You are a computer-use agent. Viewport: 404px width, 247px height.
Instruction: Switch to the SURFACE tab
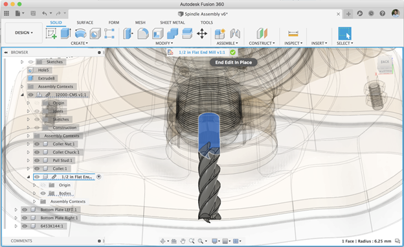(85, 23)
